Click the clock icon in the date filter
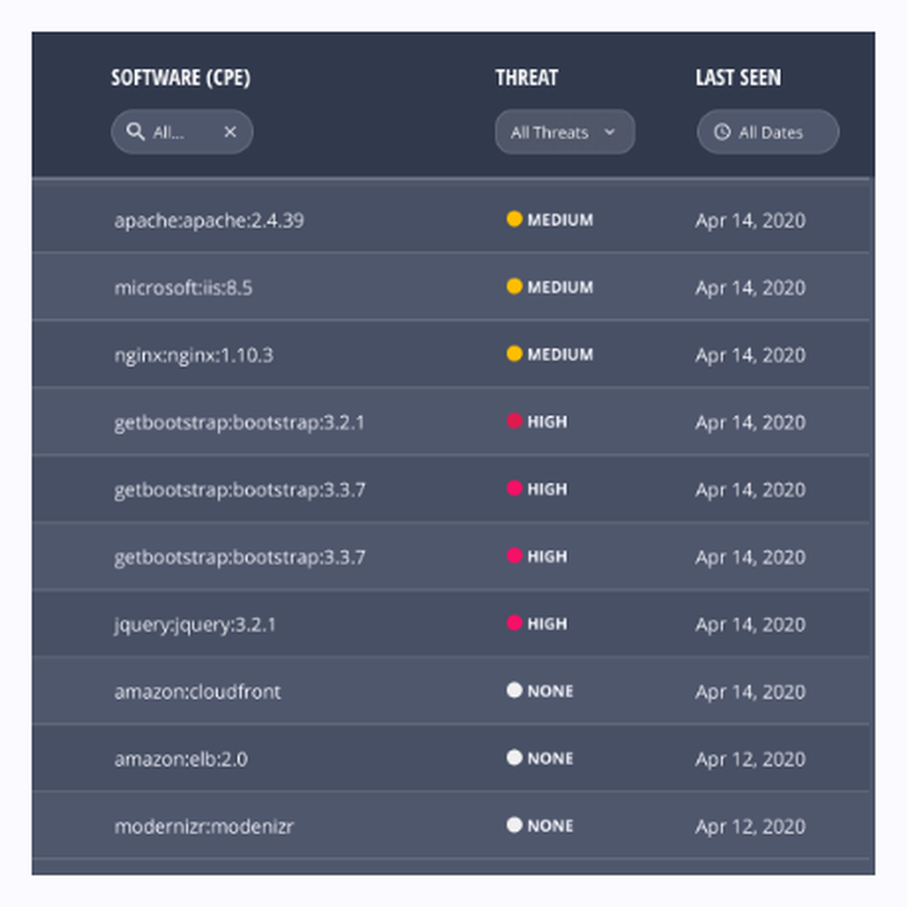Image resolution: width=907 pixels, height=907 pixels. (722, 132)
